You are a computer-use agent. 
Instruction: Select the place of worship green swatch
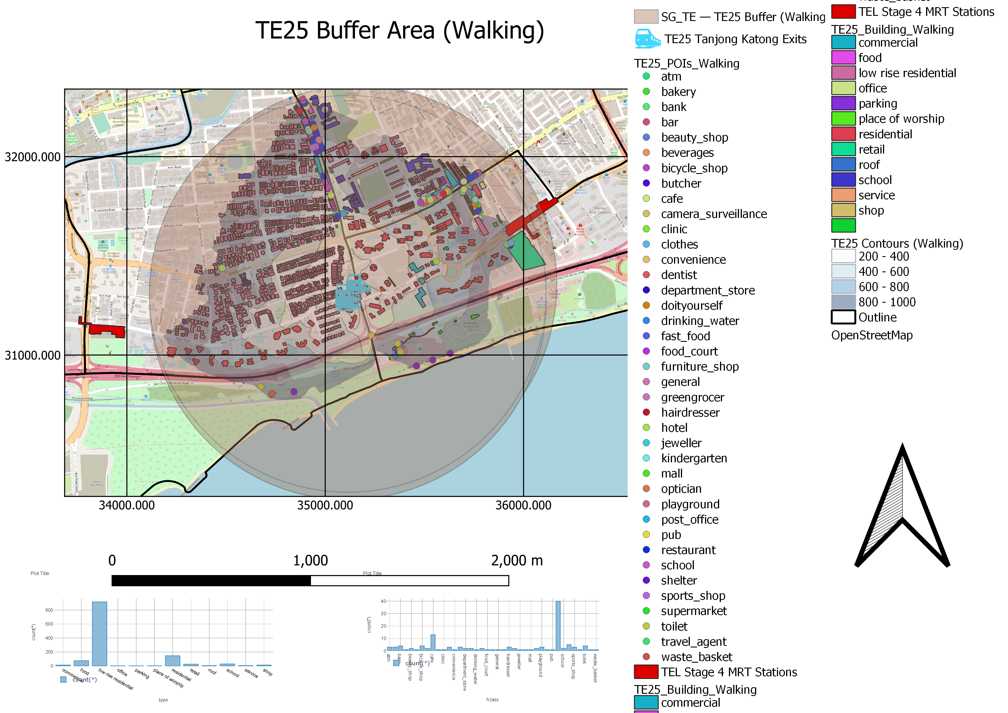point(843,118)
